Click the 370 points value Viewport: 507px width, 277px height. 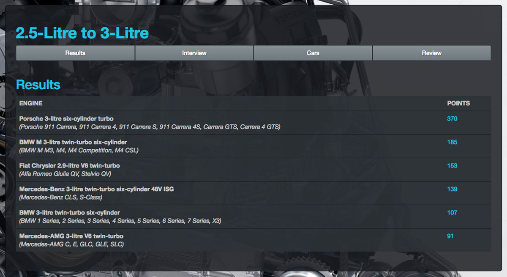452,119
